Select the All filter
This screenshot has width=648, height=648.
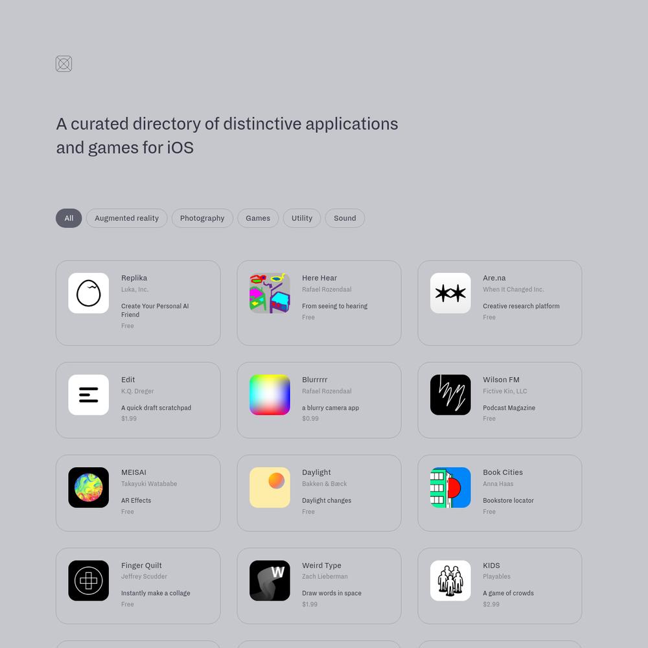tap(69, 218)
